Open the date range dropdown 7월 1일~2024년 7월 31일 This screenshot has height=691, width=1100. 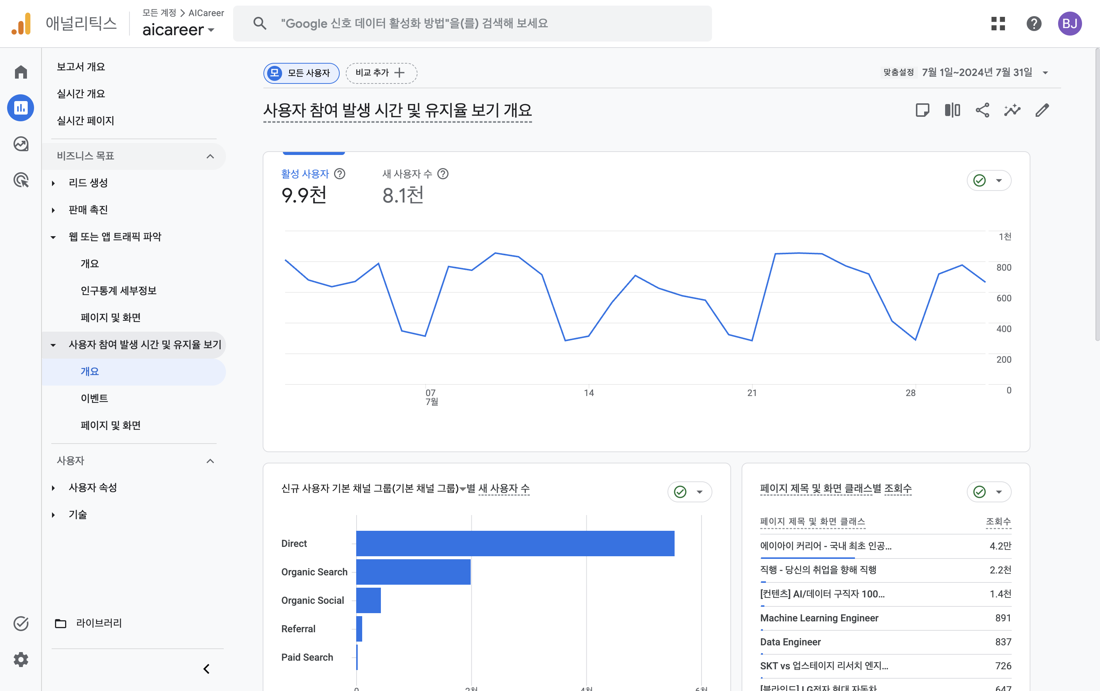(x=984, y=72)
